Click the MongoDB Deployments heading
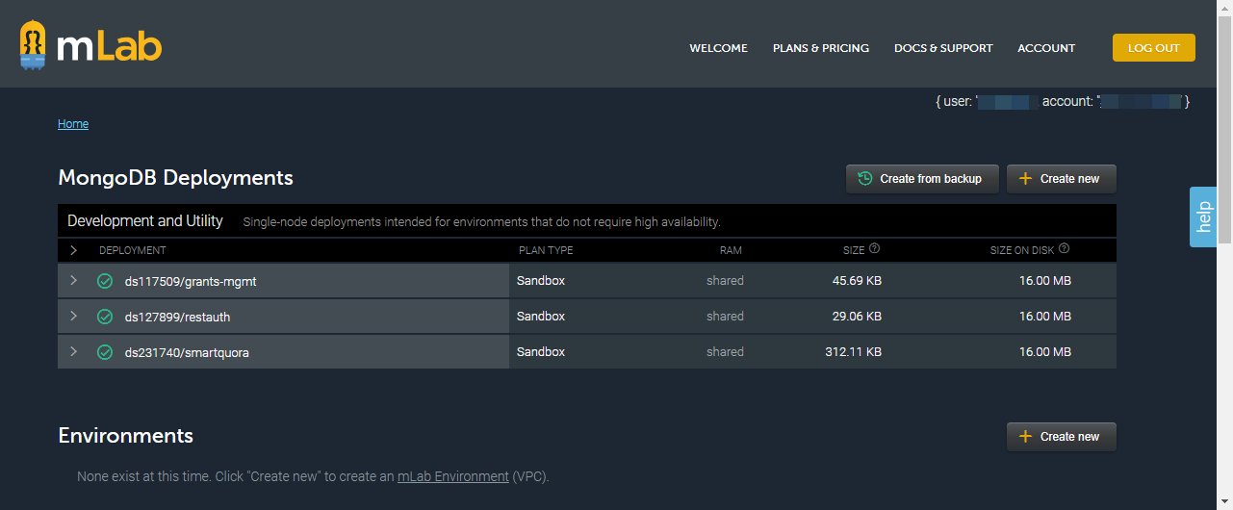The image size is (1233, 510). 175,178
